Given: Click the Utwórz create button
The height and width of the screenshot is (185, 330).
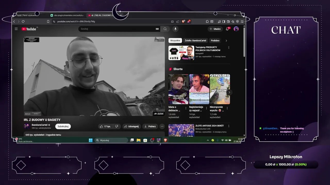Looking at the screenshot, I should [215, 29].
